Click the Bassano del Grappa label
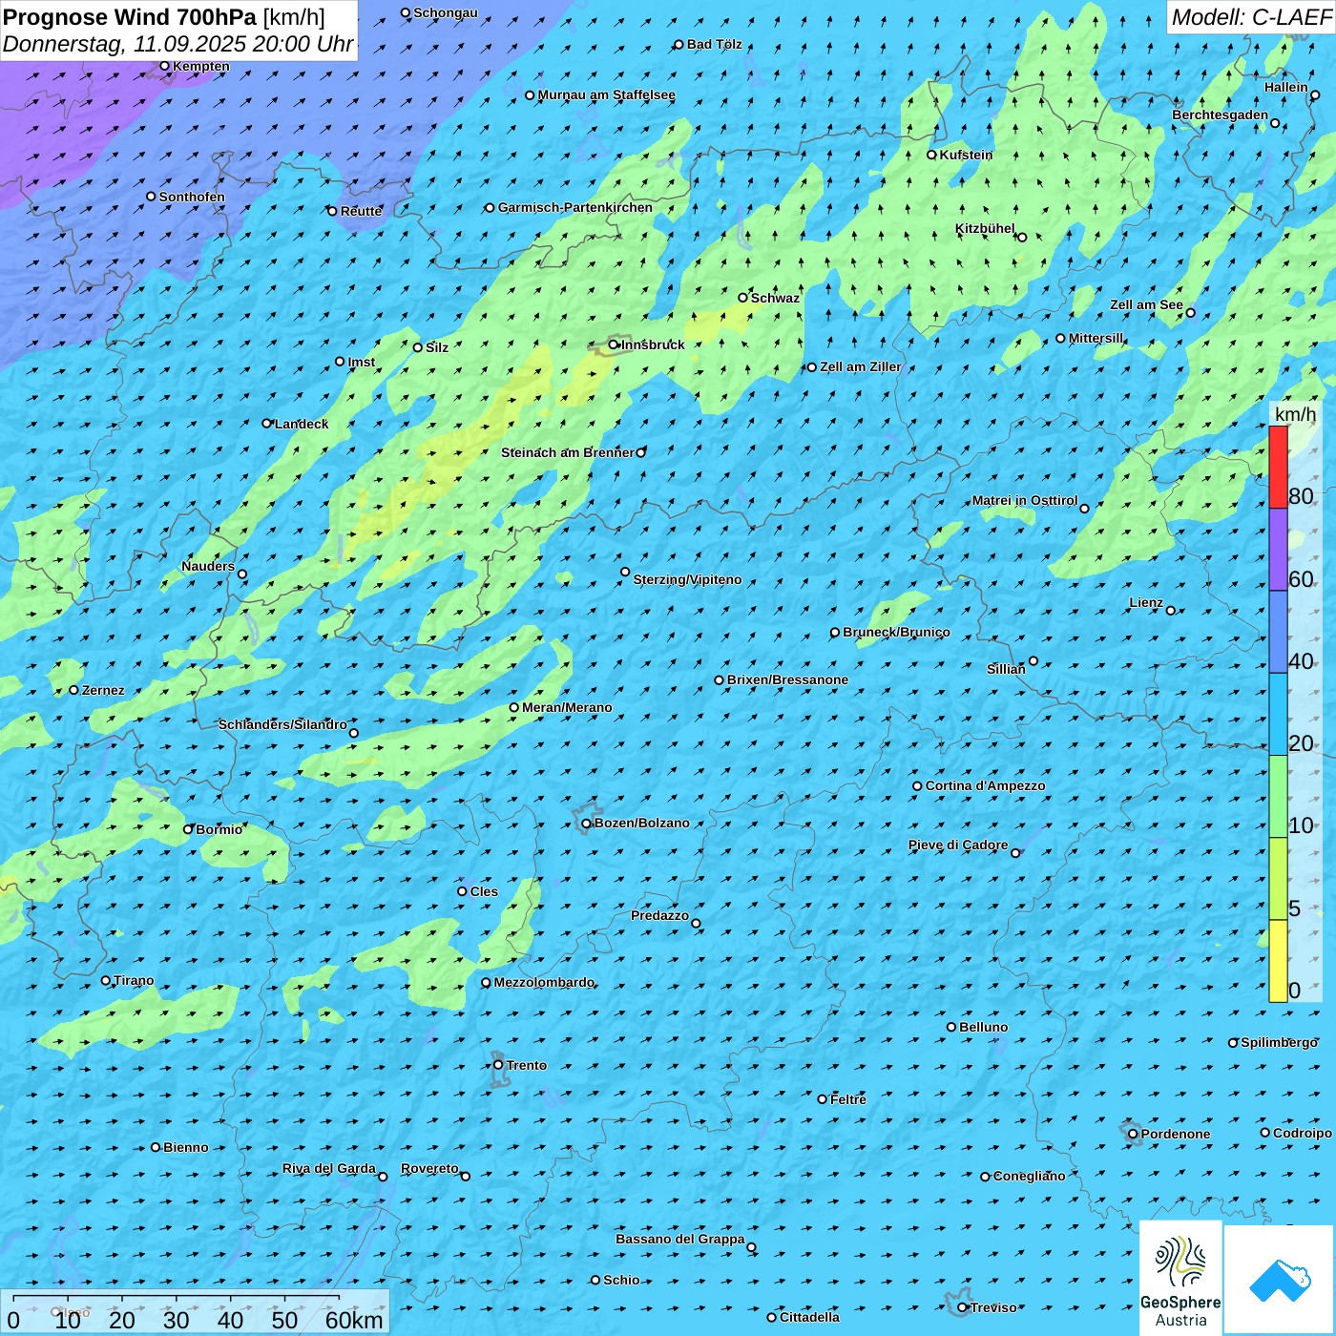The width and height of the screenshot is (1336, 1336). click(680, 1239)
